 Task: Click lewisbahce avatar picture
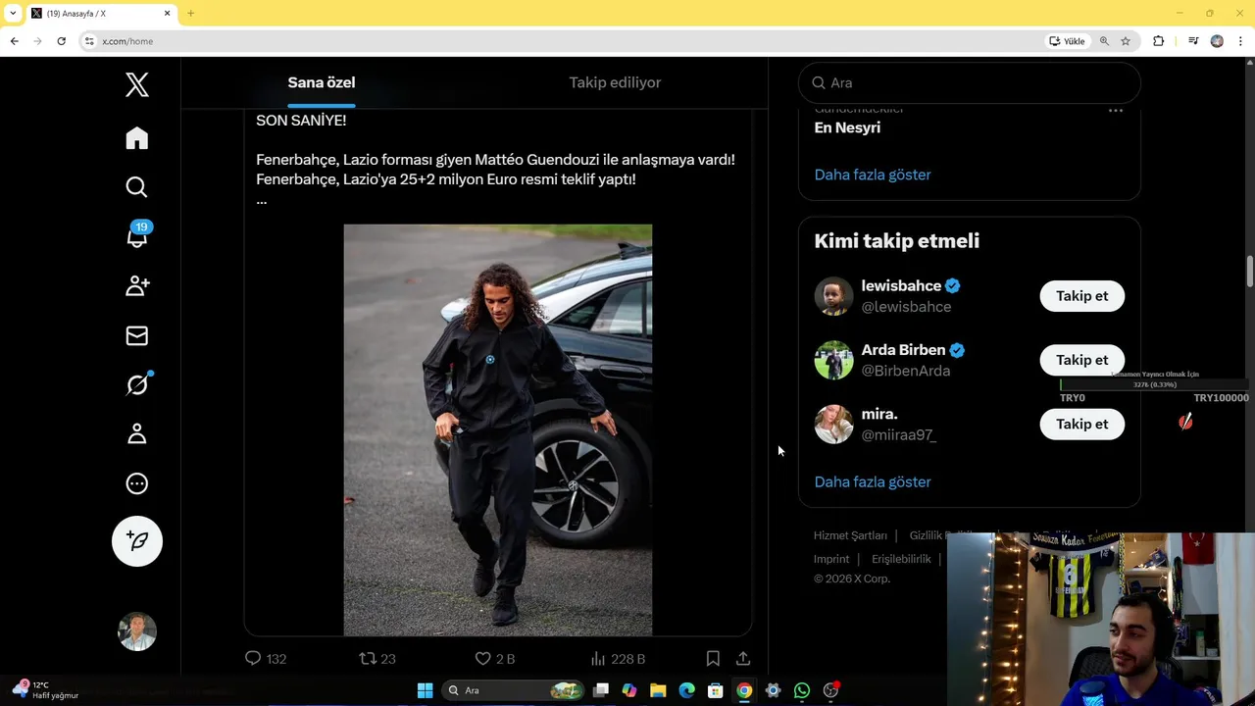tap(833, 296)
